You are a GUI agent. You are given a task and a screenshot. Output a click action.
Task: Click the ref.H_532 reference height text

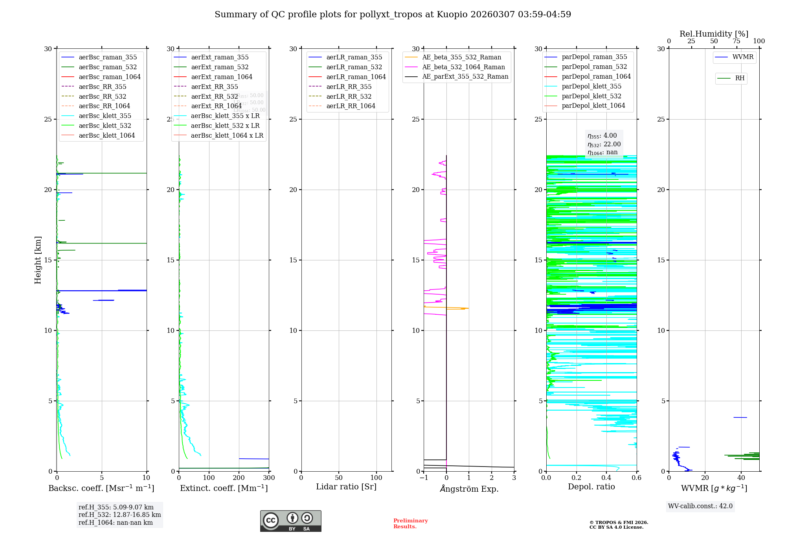[x=119, y=515]
